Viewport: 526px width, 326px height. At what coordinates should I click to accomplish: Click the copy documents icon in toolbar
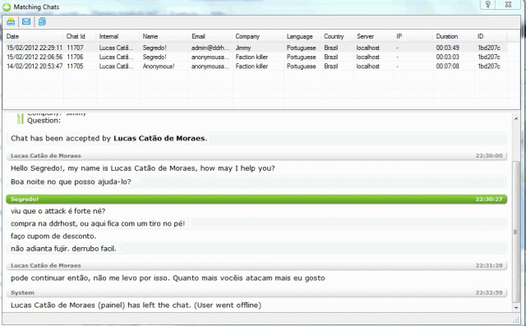point(42,22)
